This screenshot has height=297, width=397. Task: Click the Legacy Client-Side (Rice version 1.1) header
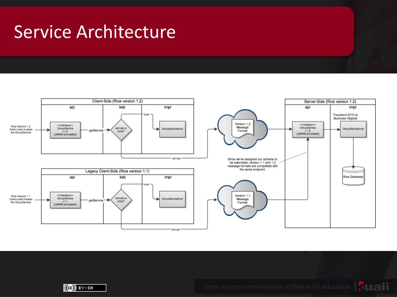coord(117,171)
